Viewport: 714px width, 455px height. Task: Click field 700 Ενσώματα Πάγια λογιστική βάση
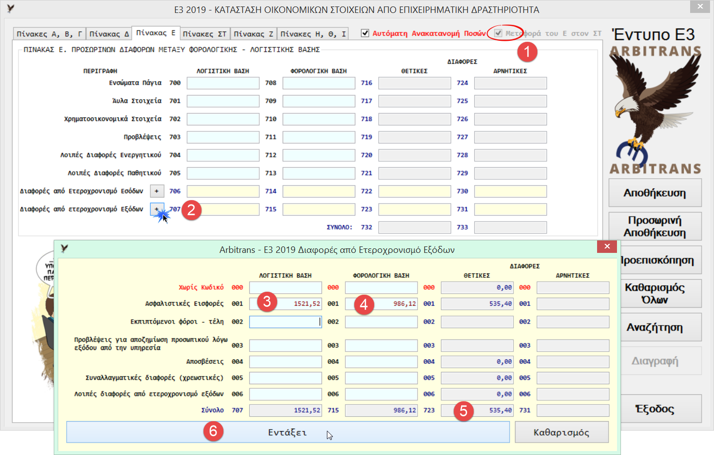pyautogui.click(x=223, y=83)
